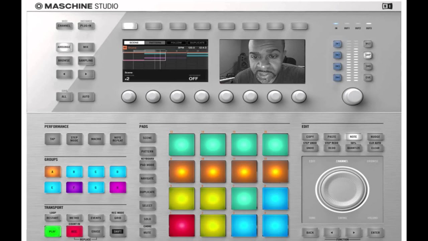The height and width of the screenshot is (241, 428).
Task: Click the right arrow below SAMPLING
Action: (86, 74)
